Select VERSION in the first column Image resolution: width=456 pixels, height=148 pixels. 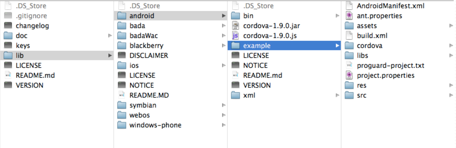[x=30, y=85]
